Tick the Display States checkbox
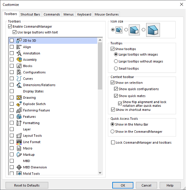 (x=12, y=91)
